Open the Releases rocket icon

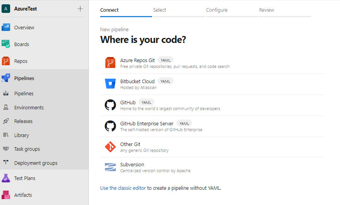(x=6, y=121)
